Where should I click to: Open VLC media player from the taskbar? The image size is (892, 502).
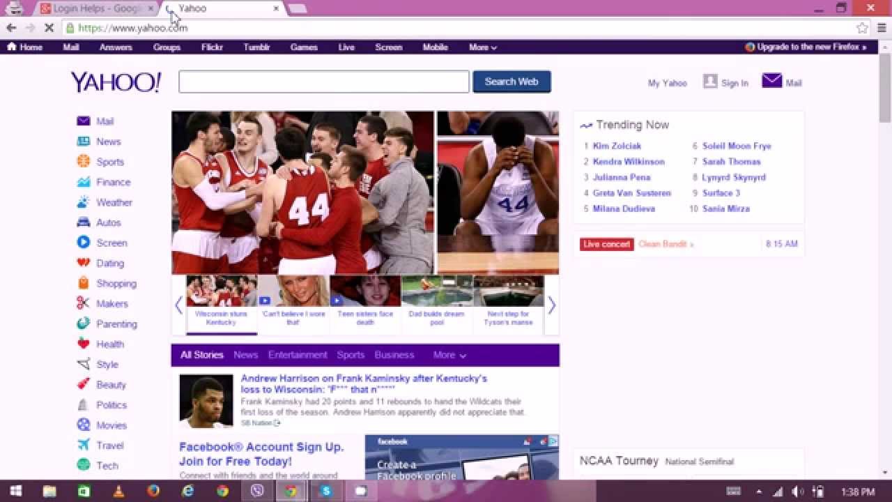pyautogui.click(x=118, y=491)
